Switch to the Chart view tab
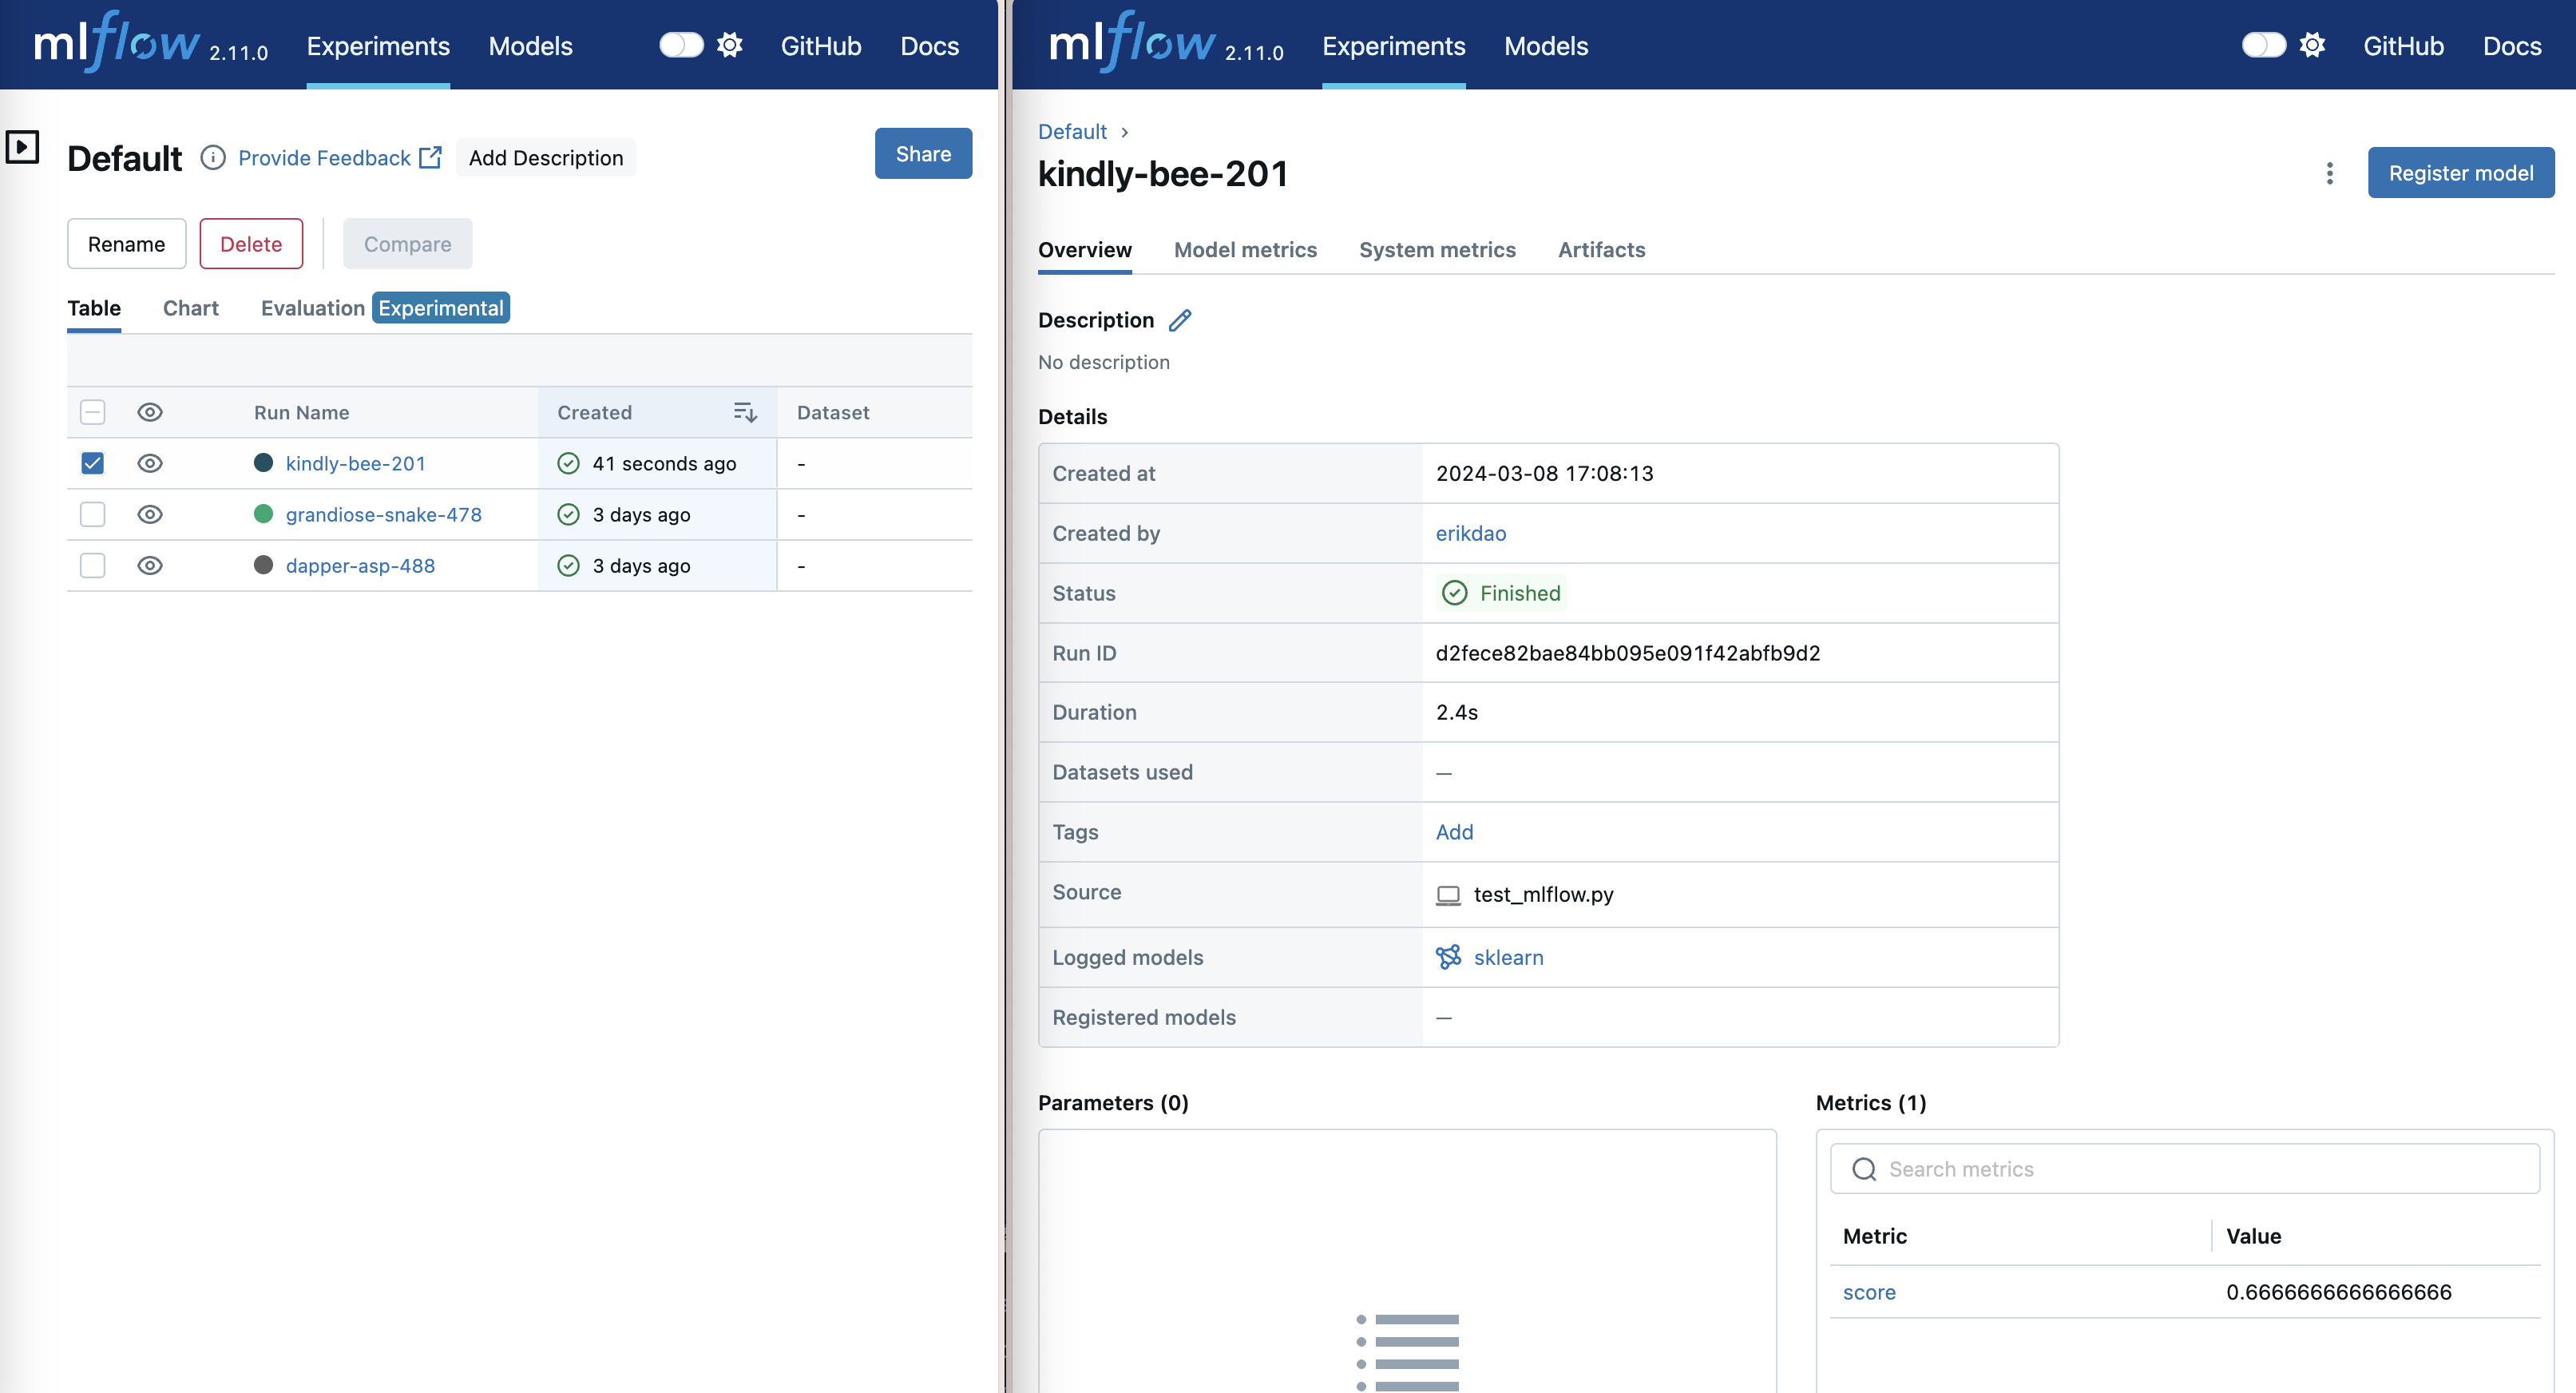 click(190, 308)
